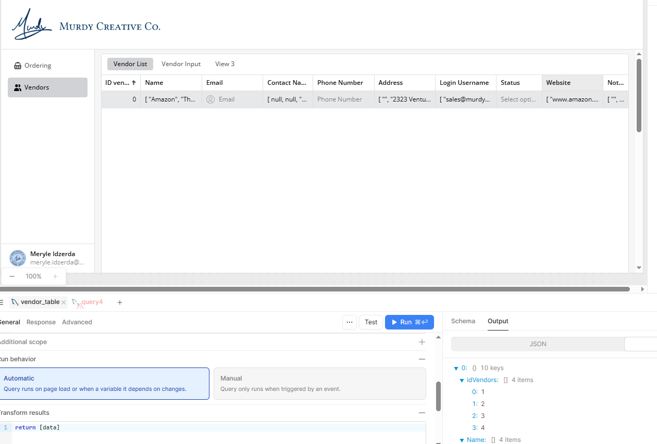Click the zoom out minus icon
The width and height of the screenshot is (657, 444).
click(12, 276)
